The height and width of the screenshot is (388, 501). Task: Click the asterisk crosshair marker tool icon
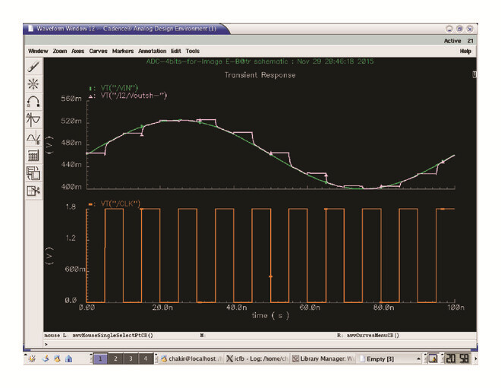[x=33, y=84]
